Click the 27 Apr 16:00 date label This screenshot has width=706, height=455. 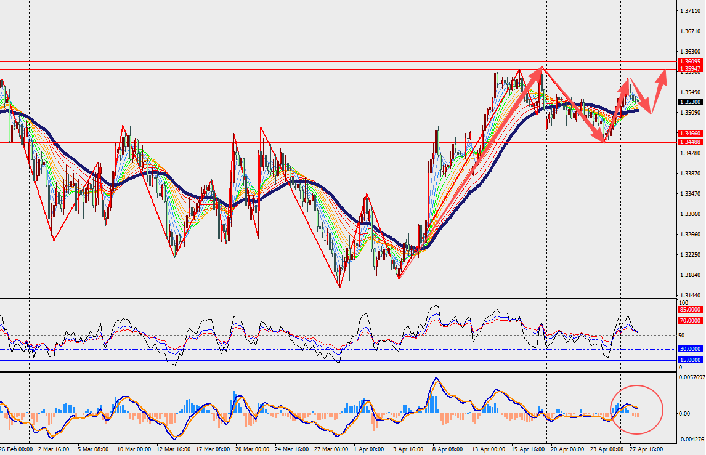tap(646, 449)
